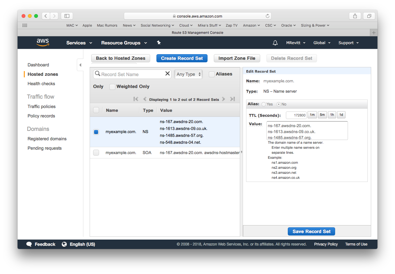Image resolution: width=395 pixels, height=274 pixels.
Task: Click the Record Set Name search field
Action: pos(132,74)
